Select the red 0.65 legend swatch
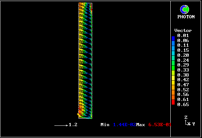Image resolution: width=202 pixels, height=138 pixels. pyautogui.click(x=173, y=102)
